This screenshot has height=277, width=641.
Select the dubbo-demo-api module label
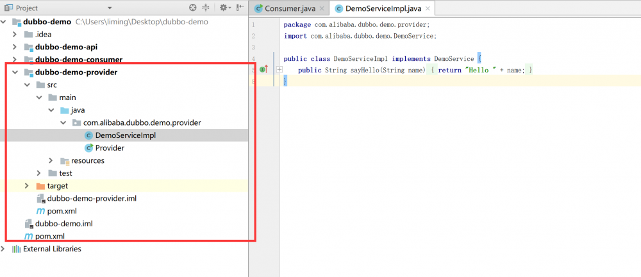(66, 47)
